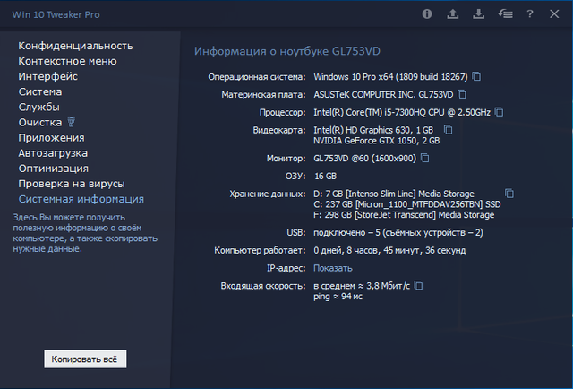Click the Win 10 Tweaker Pro title
The height and width of the screenshot is (389, 573).
[x=56, y=14]
